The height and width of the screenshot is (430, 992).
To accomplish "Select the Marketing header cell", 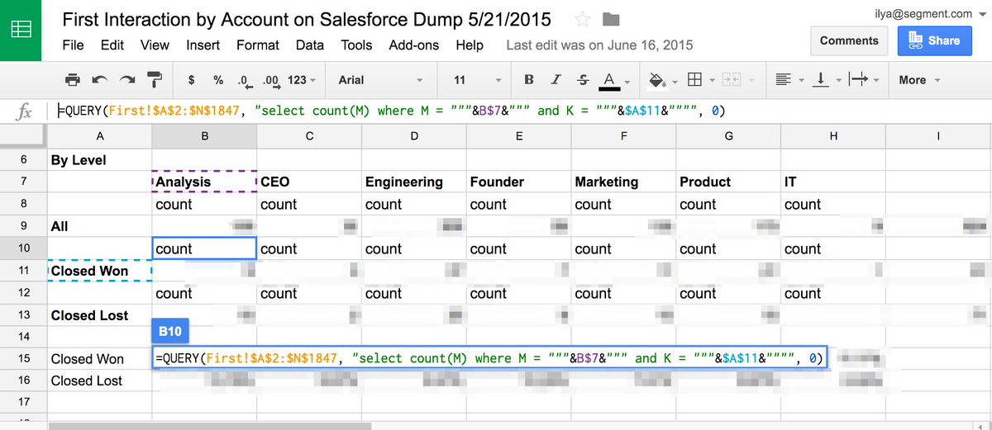I will coord(624,182).
